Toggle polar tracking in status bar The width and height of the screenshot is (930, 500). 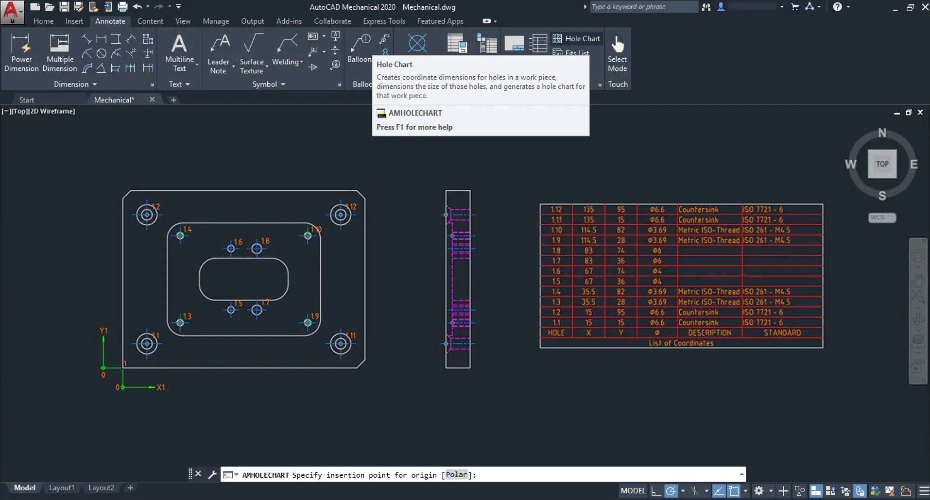671,491
